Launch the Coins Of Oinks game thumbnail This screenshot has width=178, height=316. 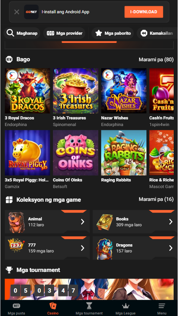(76, 153)
